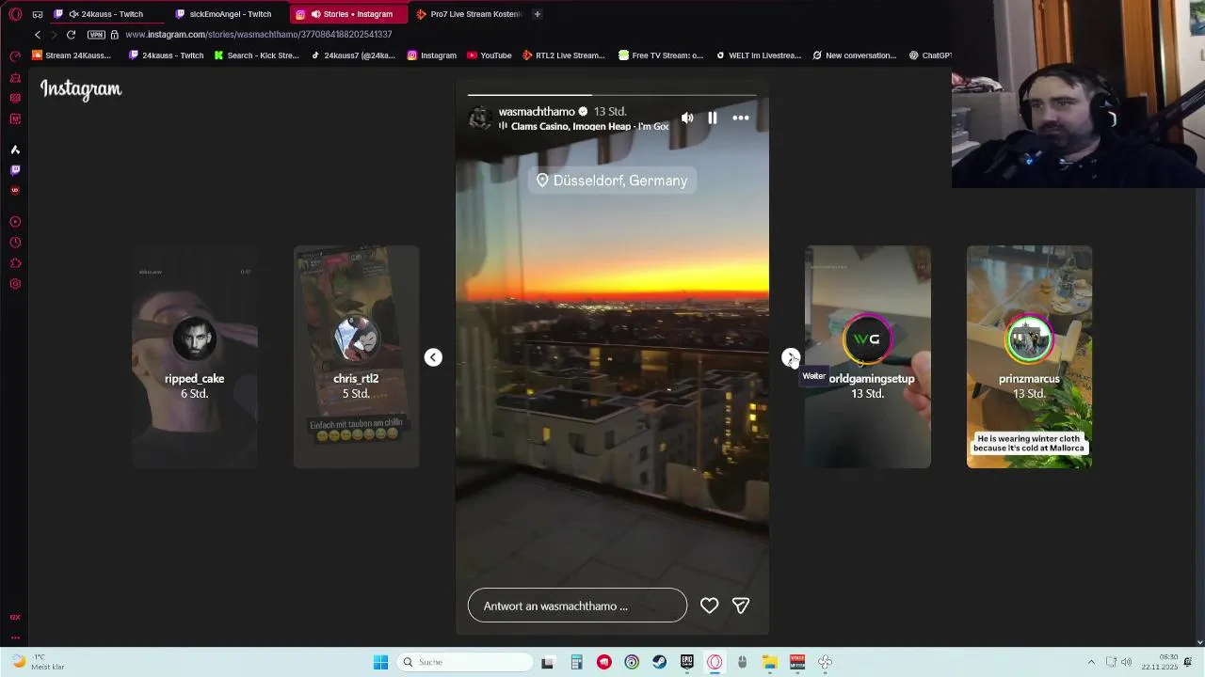Switch to sickEmoAngel - Twitch tab
Viewport: 1205px width, 677px height.
(x=226, y=14)
